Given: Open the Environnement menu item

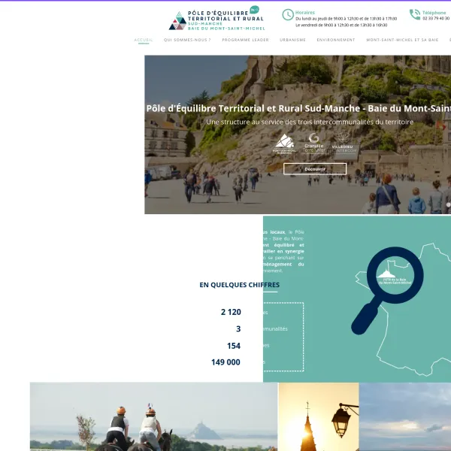Looking at the screenshot, I should (x=335, y=40).
